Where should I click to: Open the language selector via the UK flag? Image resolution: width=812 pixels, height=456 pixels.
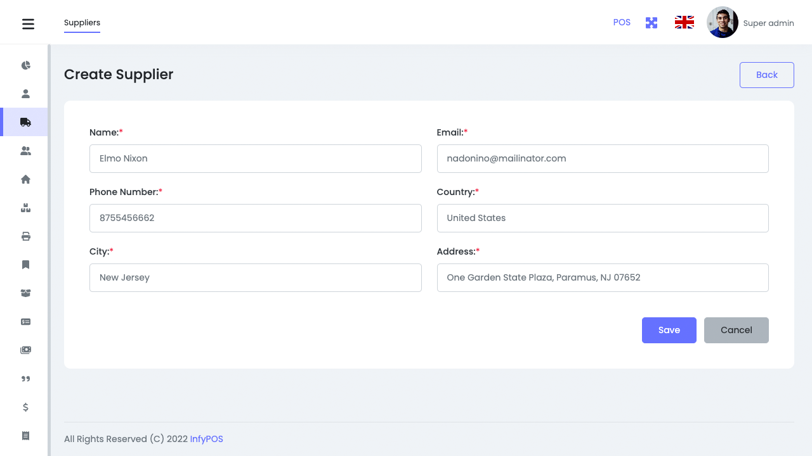pos(684,22)
